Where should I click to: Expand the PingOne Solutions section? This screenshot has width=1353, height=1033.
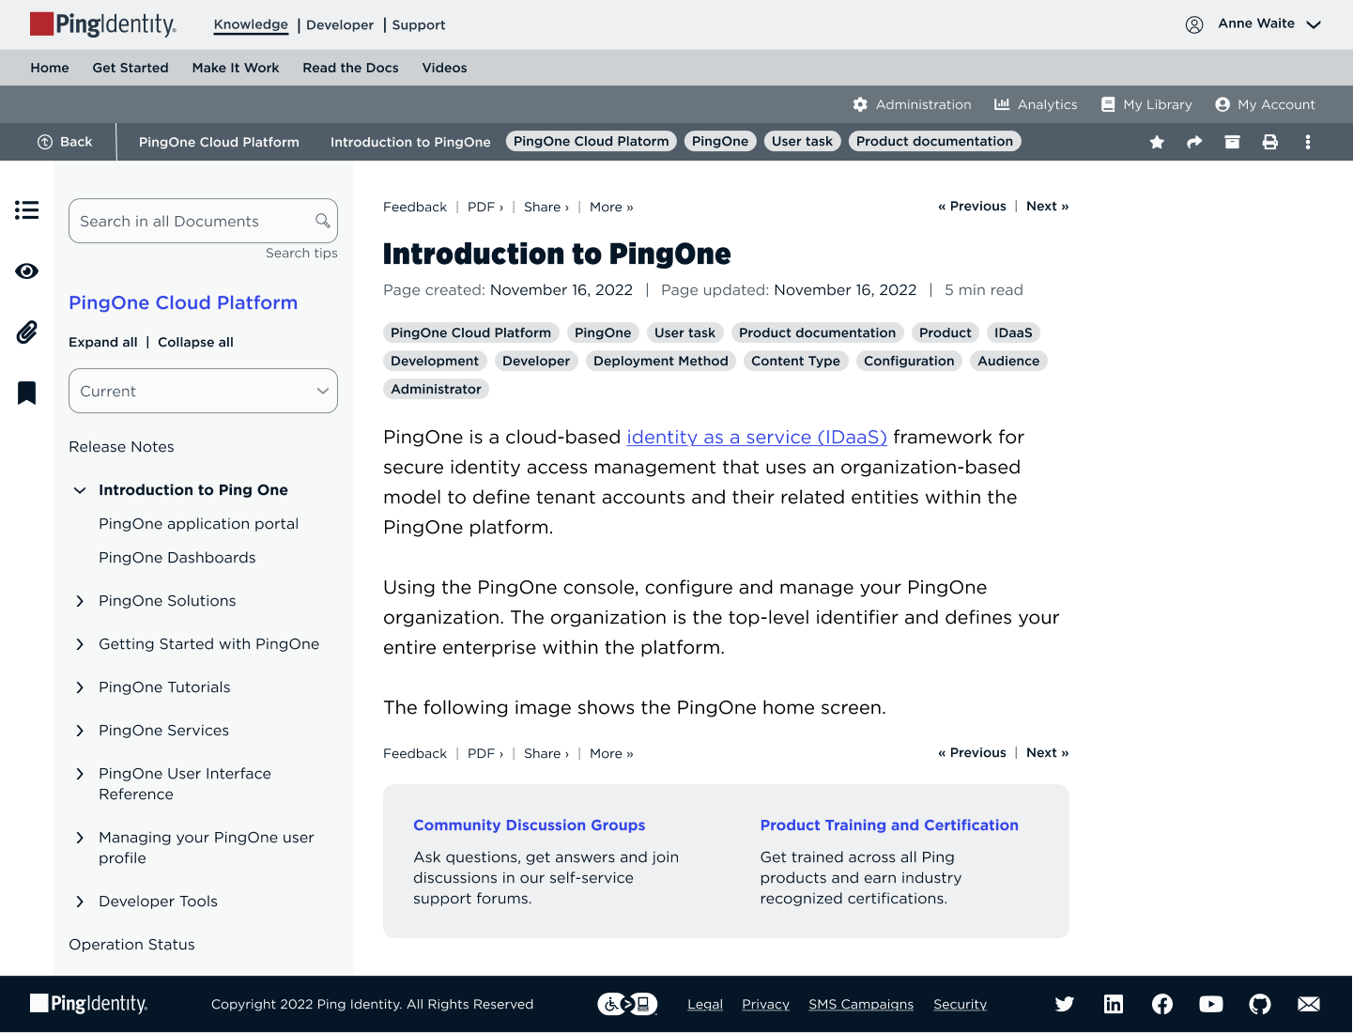point(80,601)
